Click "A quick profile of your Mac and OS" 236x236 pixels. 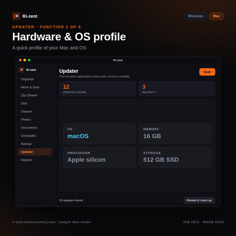[x=49, y=48]
